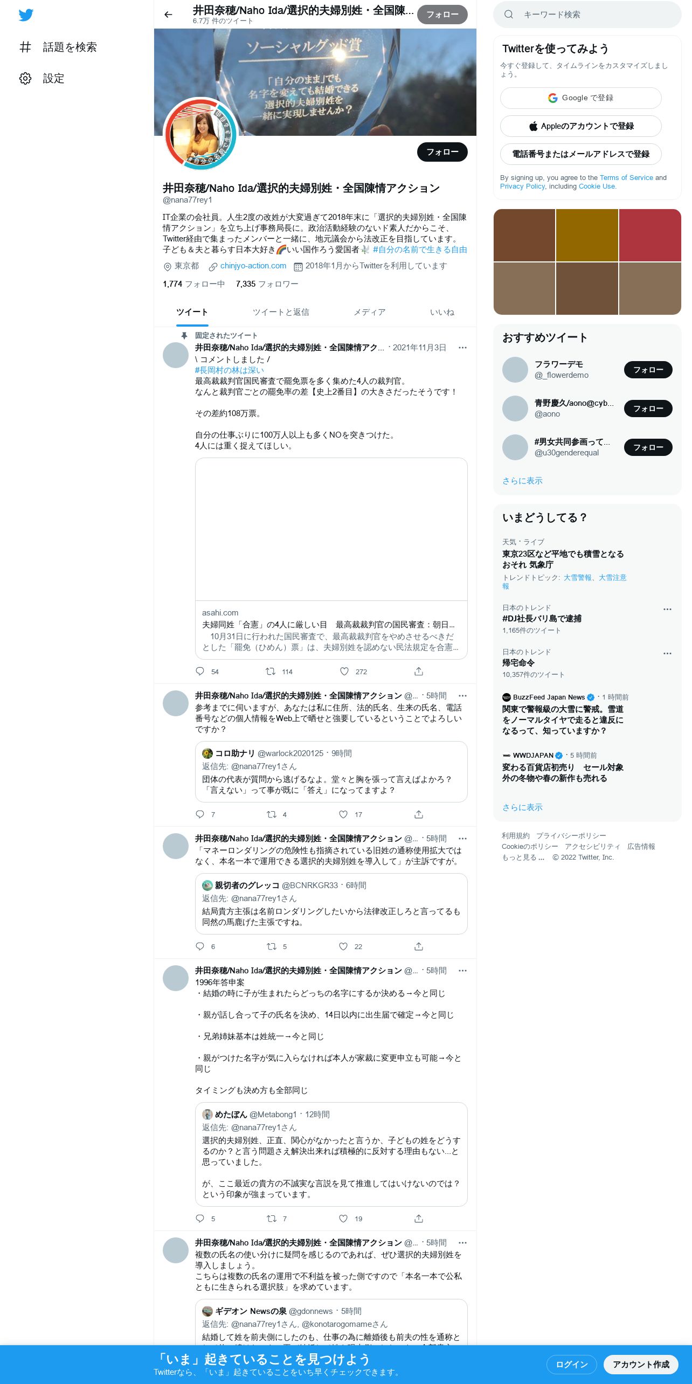Open hashtag #長岡村の林は深い

pos(230,370)
